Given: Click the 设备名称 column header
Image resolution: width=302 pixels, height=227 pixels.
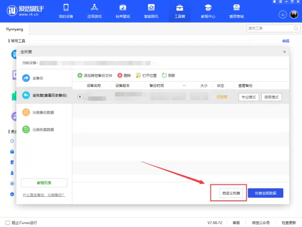Looking at the screenshot, I should pos(94,85).
